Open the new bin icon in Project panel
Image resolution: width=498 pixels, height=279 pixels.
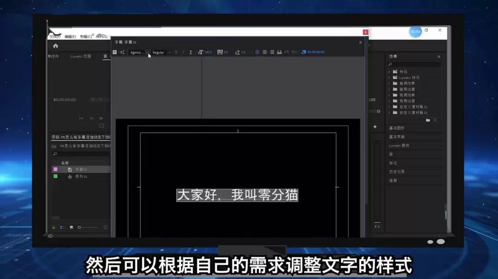click(x=71, y=228)
